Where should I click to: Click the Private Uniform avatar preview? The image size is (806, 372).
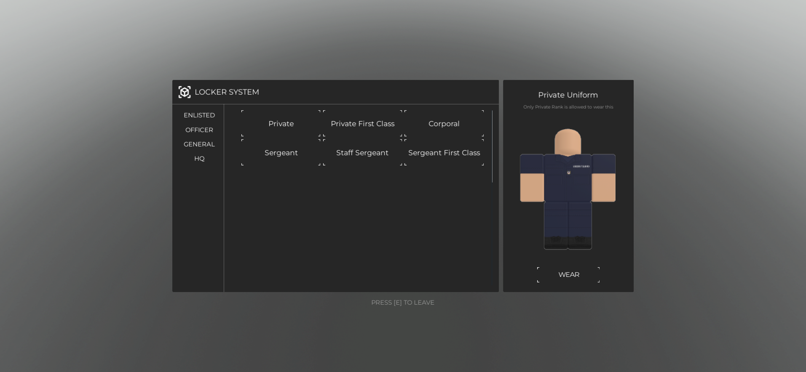[568, 189]
